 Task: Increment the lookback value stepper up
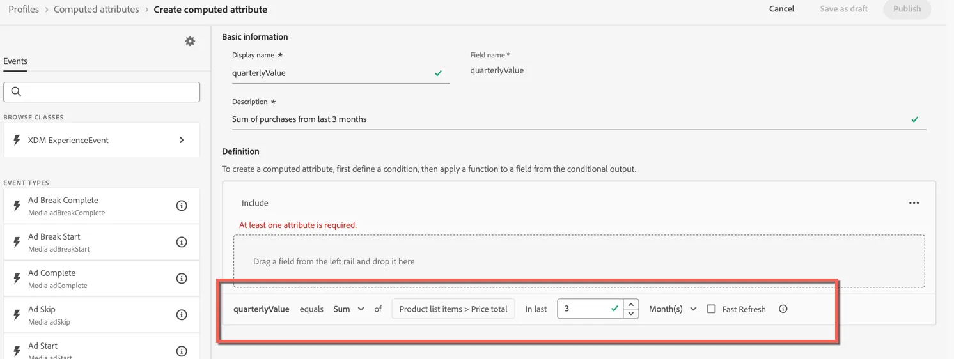(x=631, y=304)
